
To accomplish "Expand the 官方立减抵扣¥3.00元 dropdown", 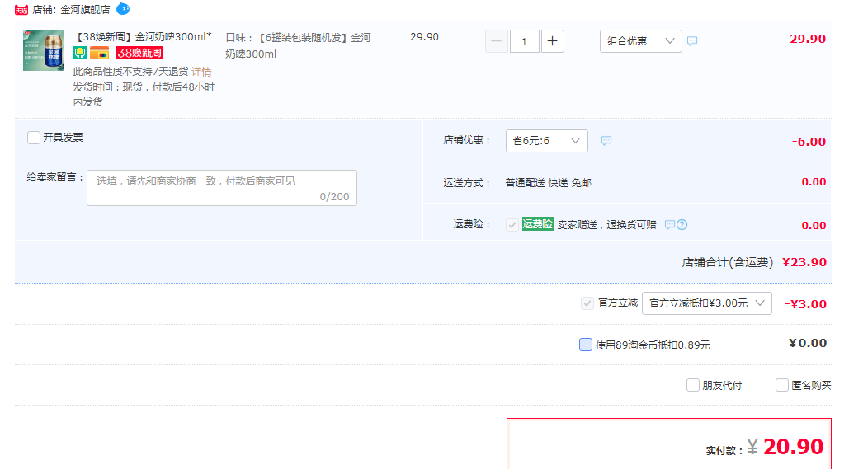I will 706,303.
